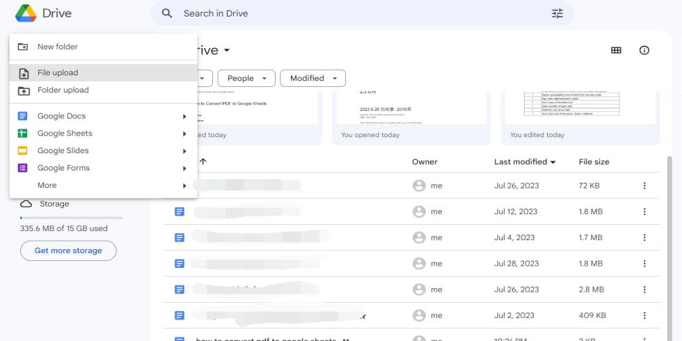Click the Storage cloud icon
The height and width of the screenshot is (341, 682).
26,204
